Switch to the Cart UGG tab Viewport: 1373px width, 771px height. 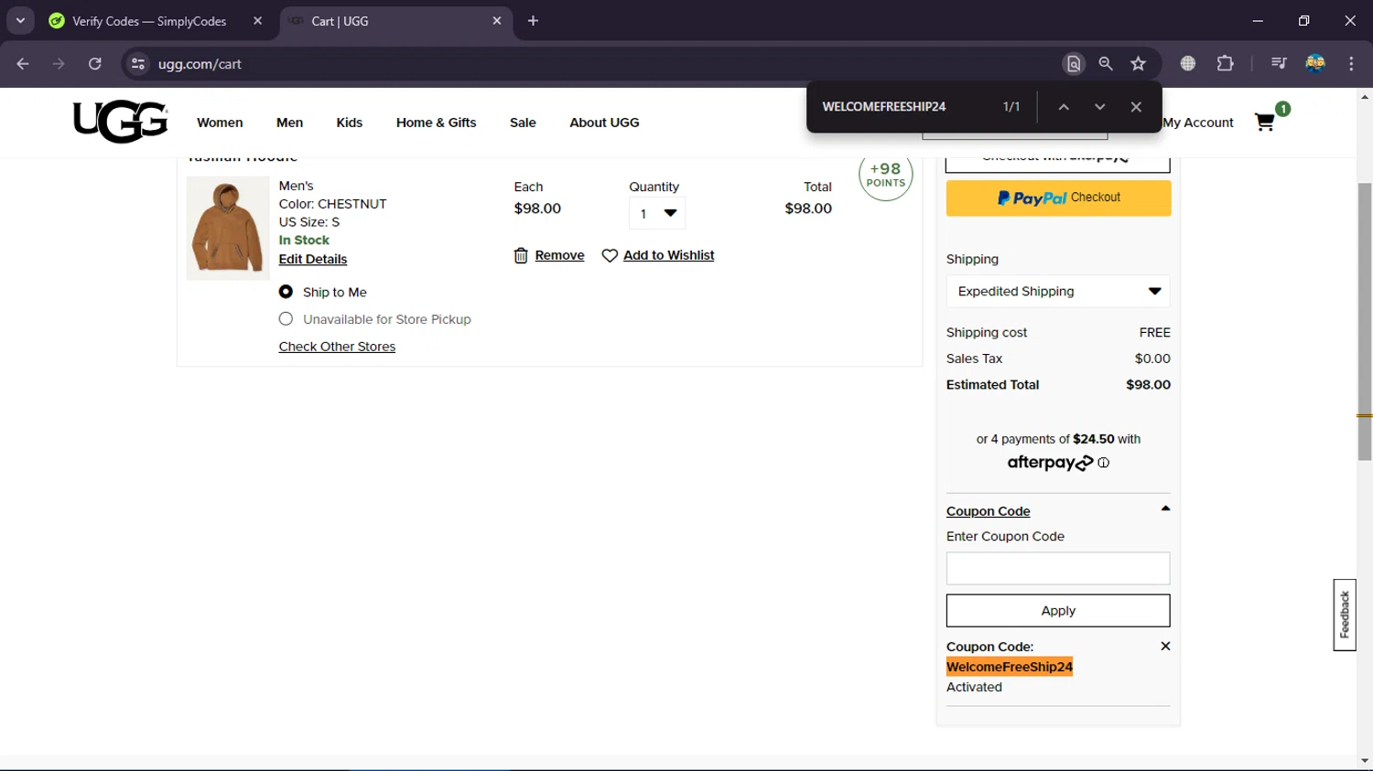394,21
